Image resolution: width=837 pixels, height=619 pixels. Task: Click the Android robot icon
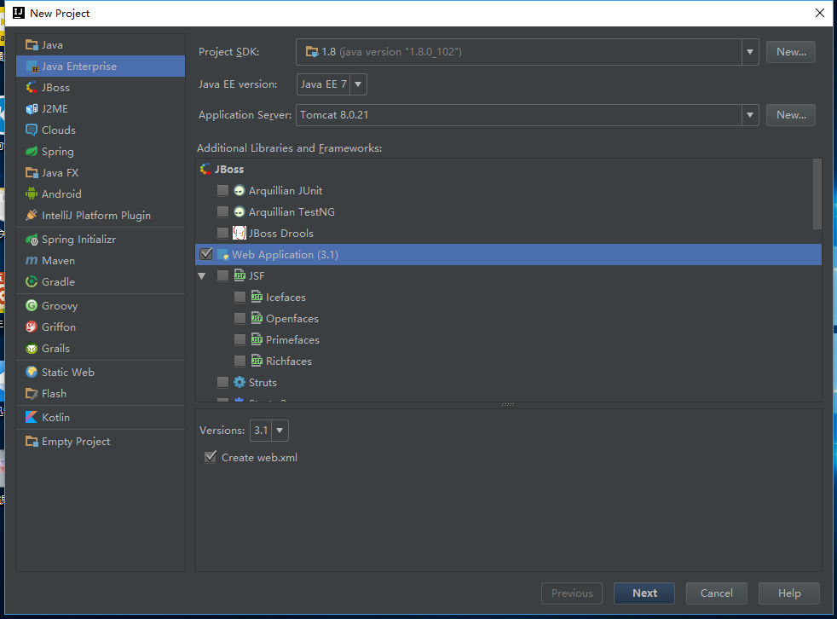[x=32, y=194]
